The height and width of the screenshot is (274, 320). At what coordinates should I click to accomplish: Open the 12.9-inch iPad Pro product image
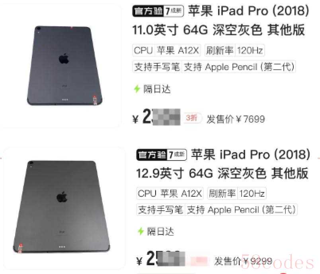pyautogui.click(x=61, y=207)
